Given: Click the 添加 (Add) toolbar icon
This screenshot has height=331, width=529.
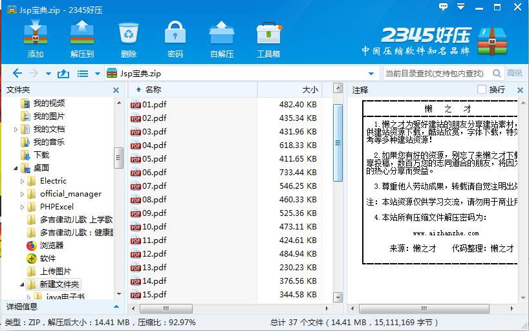Looking at the screenshot, I should click(x=36, y=33).
